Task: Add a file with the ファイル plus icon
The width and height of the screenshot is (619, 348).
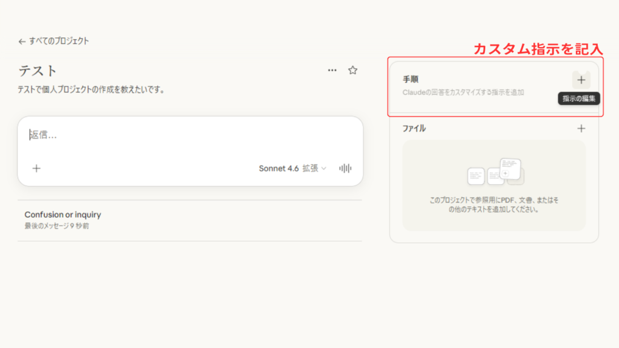Action: [x=581, y=128]
